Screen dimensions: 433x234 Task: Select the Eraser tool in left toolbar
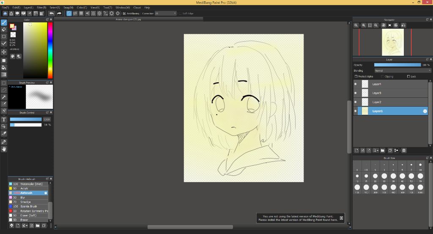[4, 30]
